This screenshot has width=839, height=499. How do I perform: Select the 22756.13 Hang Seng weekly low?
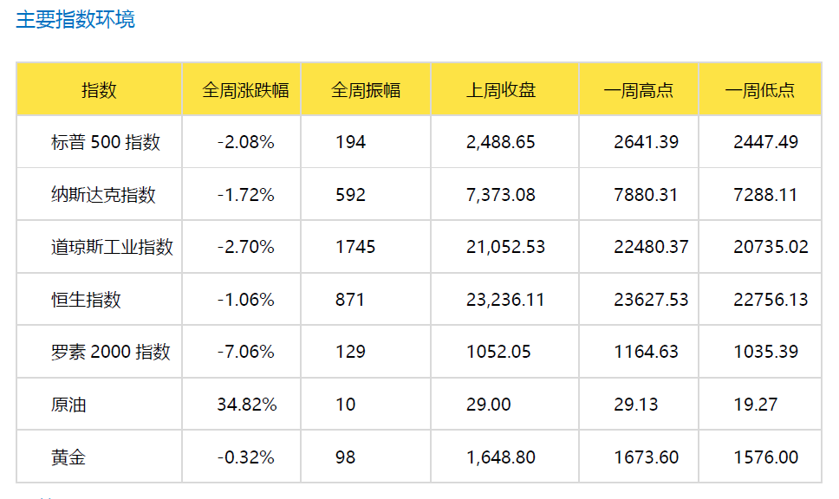point(771,300)
